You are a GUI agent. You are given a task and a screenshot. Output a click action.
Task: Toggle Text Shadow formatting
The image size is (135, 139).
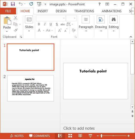(57, 24)
